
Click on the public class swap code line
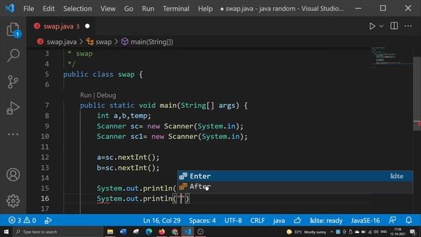pyautogui.click(x=103, y=74)
